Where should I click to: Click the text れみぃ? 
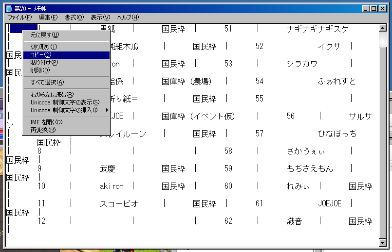(298, 186)
